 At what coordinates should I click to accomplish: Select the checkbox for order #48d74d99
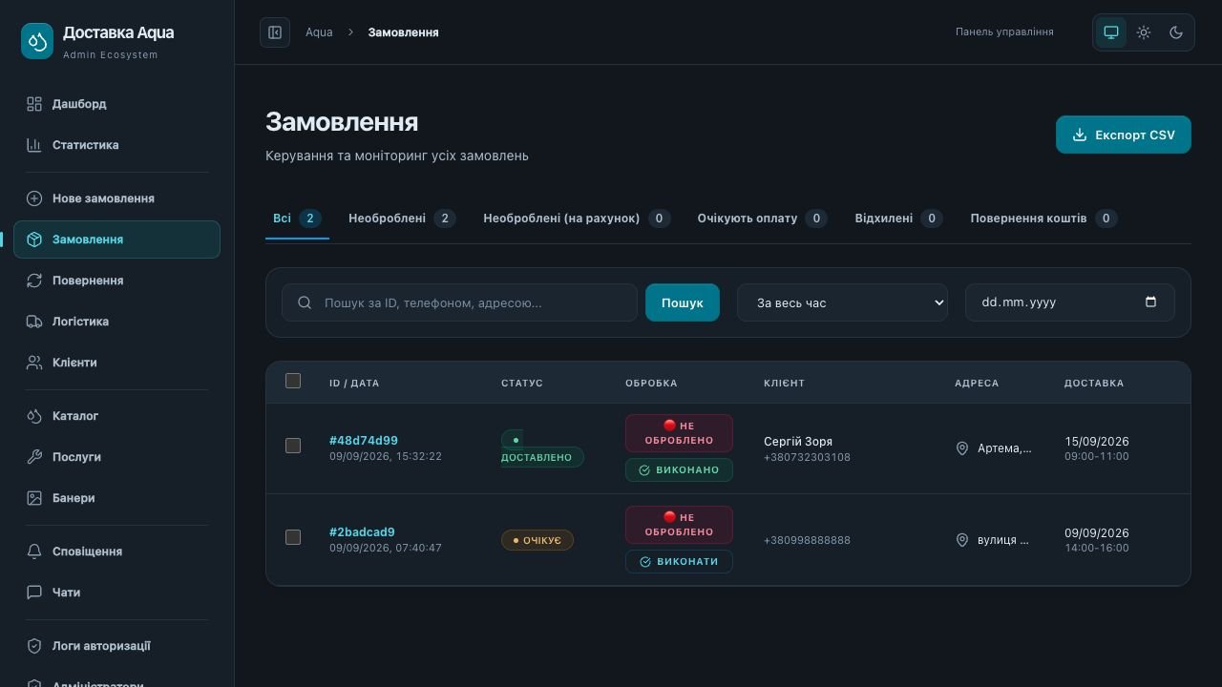pyautogui.click(x=293, y=446)
